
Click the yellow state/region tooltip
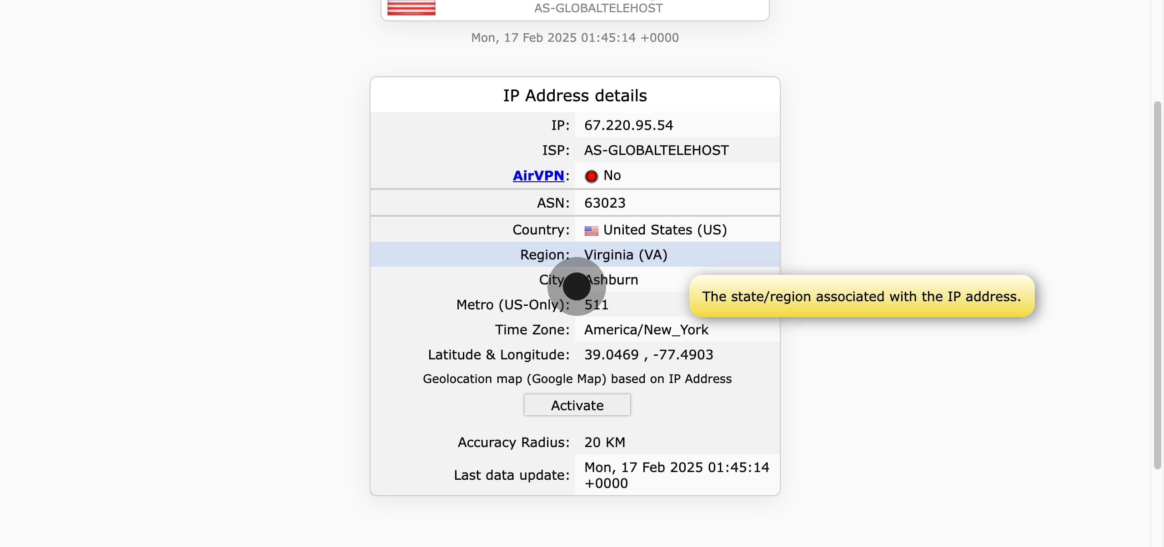(861, 297)
